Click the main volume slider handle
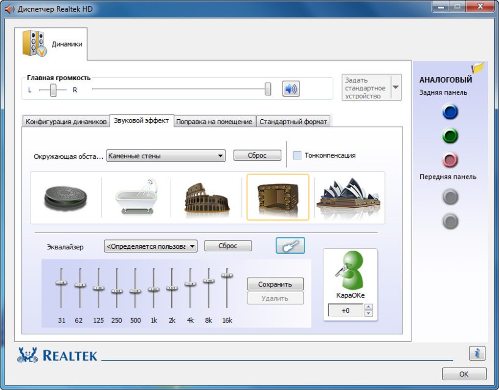Screen dimensions: 499x390 pyautogui.click(x=268, y=89)
